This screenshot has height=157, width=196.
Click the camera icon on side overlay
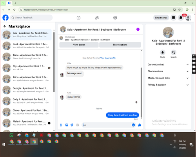tap(194, 59)
